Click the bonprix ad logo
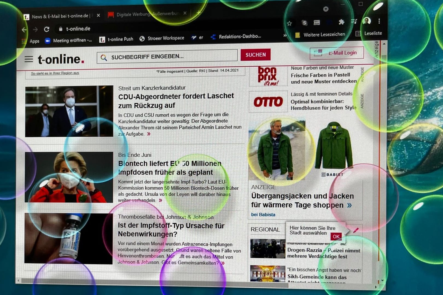Viewport: 443px width, 295px height. (x=268, y=76)
